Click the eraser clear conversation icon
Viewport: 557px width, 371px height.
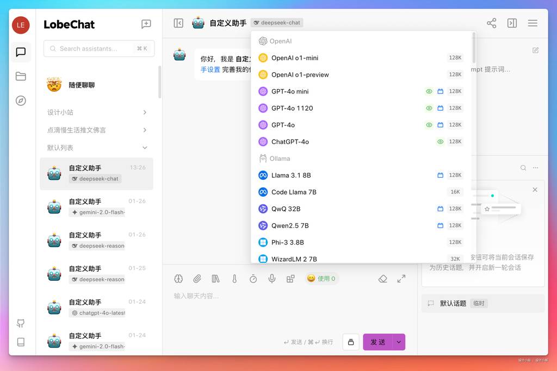point(382,279)
